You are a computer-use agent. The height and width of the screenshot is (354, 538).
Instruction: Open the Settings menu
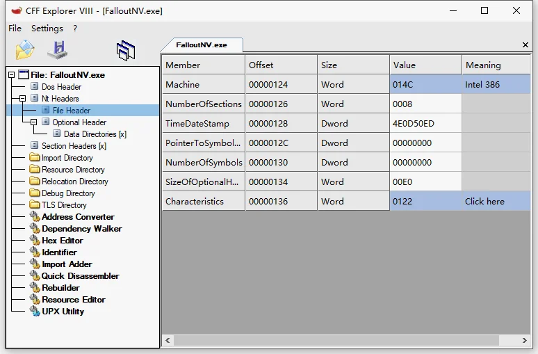tap(47, 28)
